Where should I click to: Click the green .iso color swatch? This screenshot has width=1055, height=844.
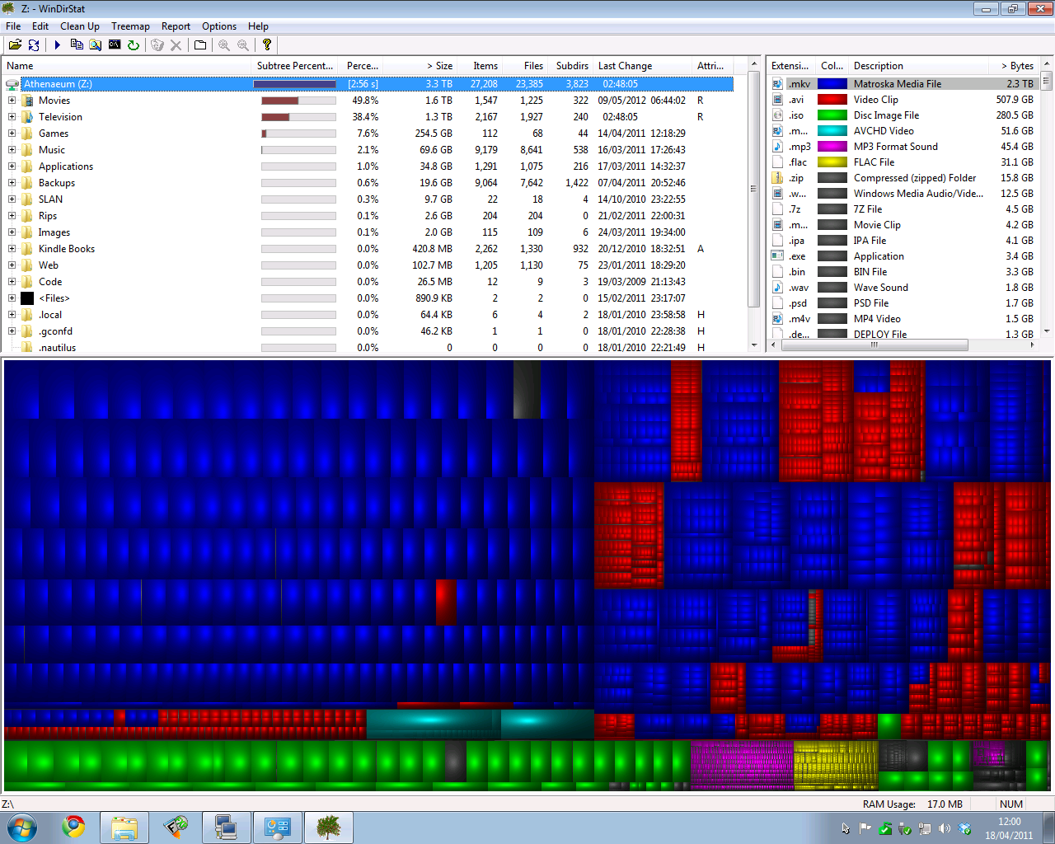[832, 115]
